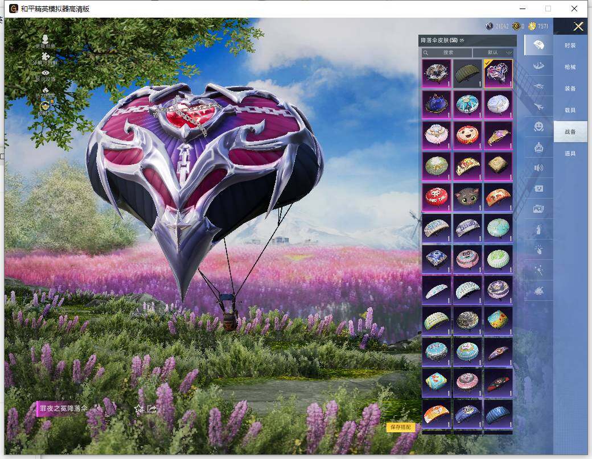This screenshot has width=592, height=459.
Task: Click the 保存搭配 save button
Action: [x=401, y=427]
